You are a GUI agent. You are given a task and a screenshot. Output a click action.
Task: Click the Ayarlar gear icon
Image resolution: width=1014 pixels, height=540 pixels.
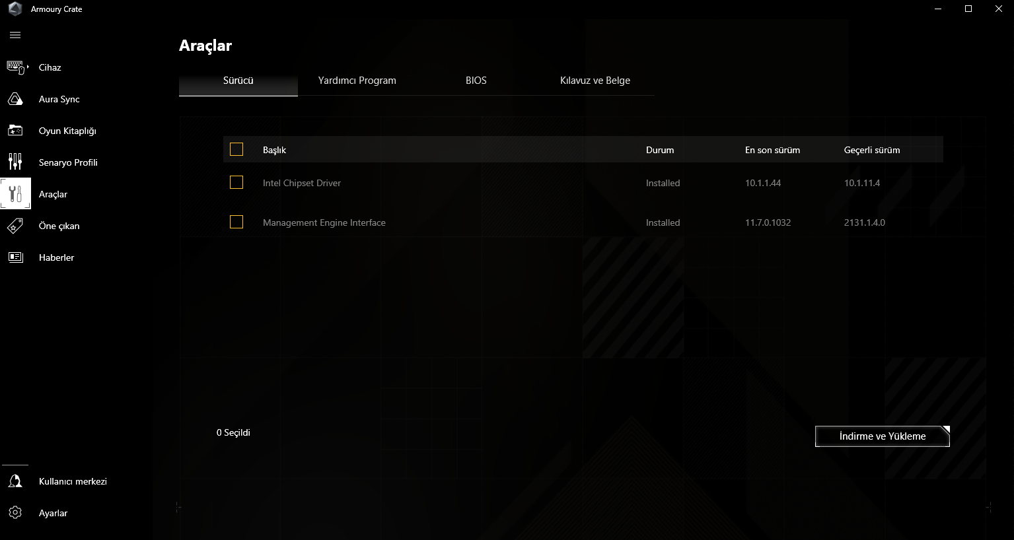tap(15, 513)
